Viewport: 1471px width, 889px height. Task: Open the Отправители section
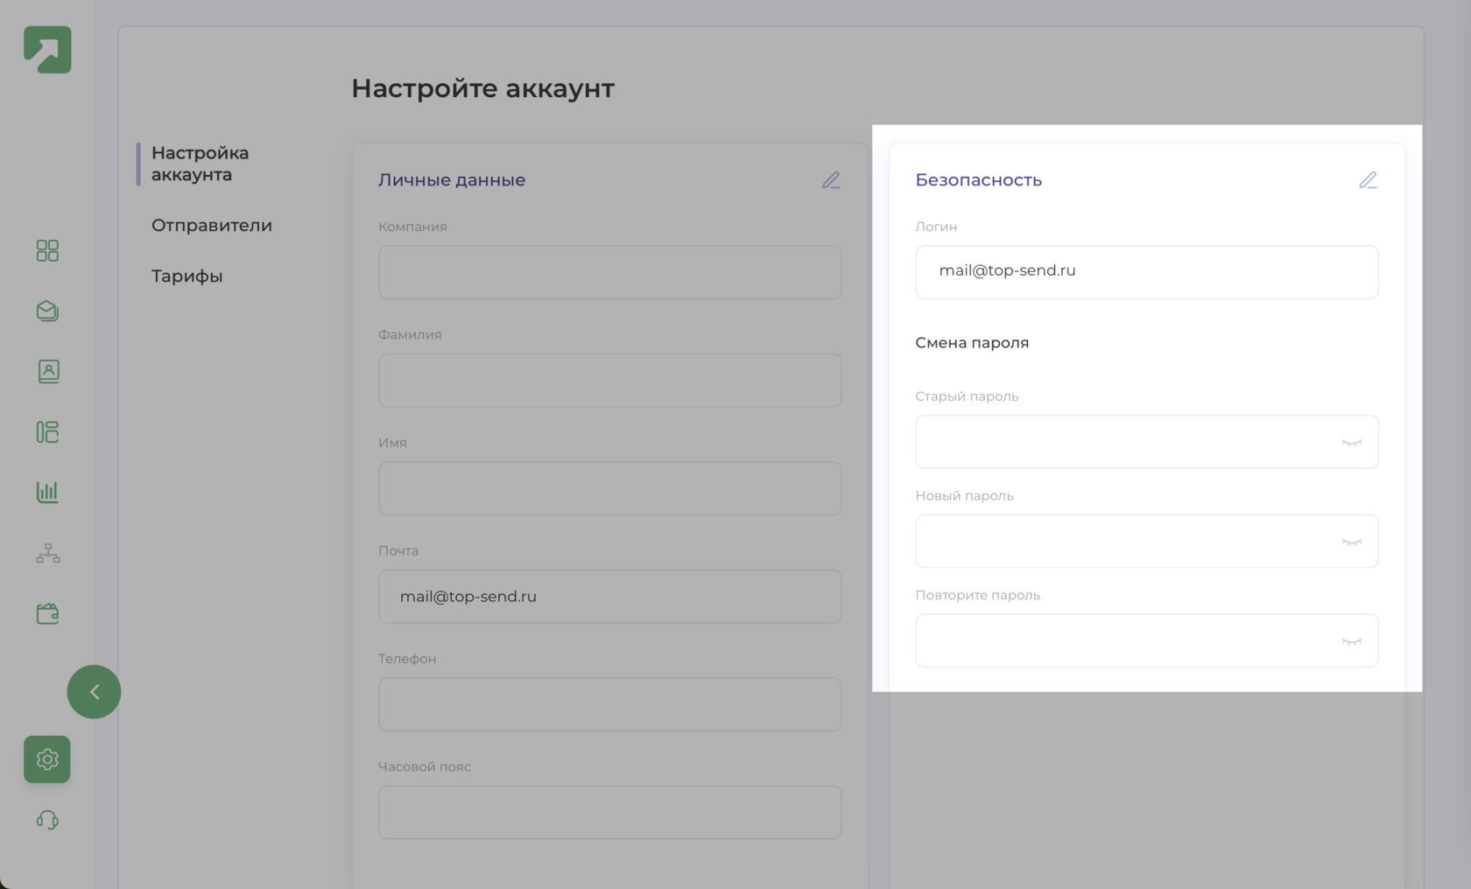212,226
